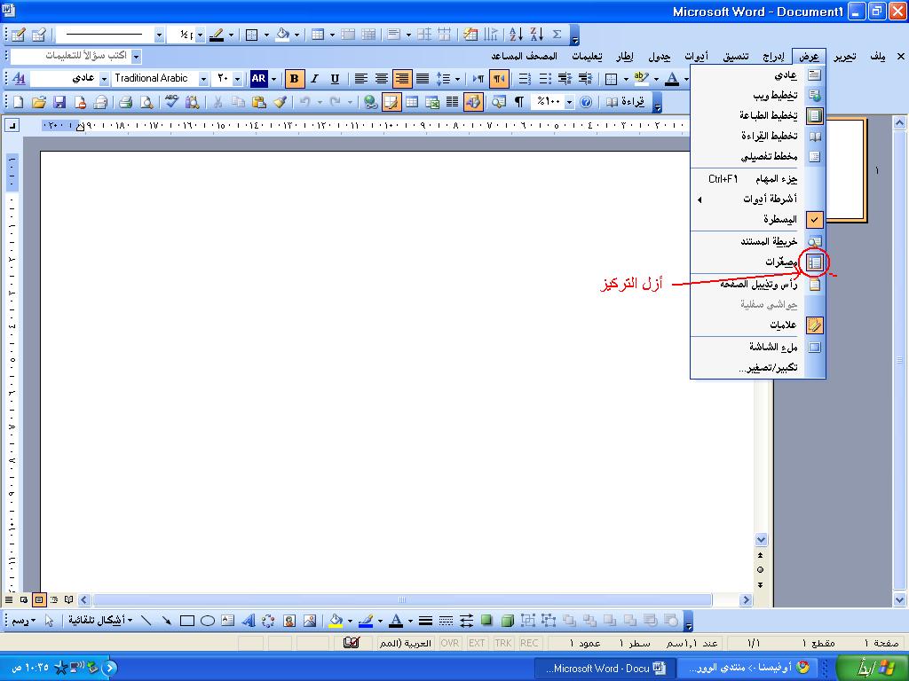The image size is (909, 681).
Task: Open the line style dropdown
Action: point(159,35)
